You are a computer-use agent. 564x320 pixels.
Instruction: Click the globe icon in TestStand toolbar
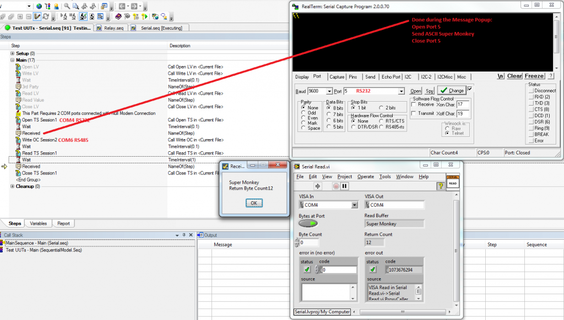(39, 6)
